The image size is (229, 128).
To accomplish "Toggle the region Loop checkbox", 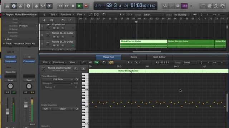I will [x=20, y=22].
